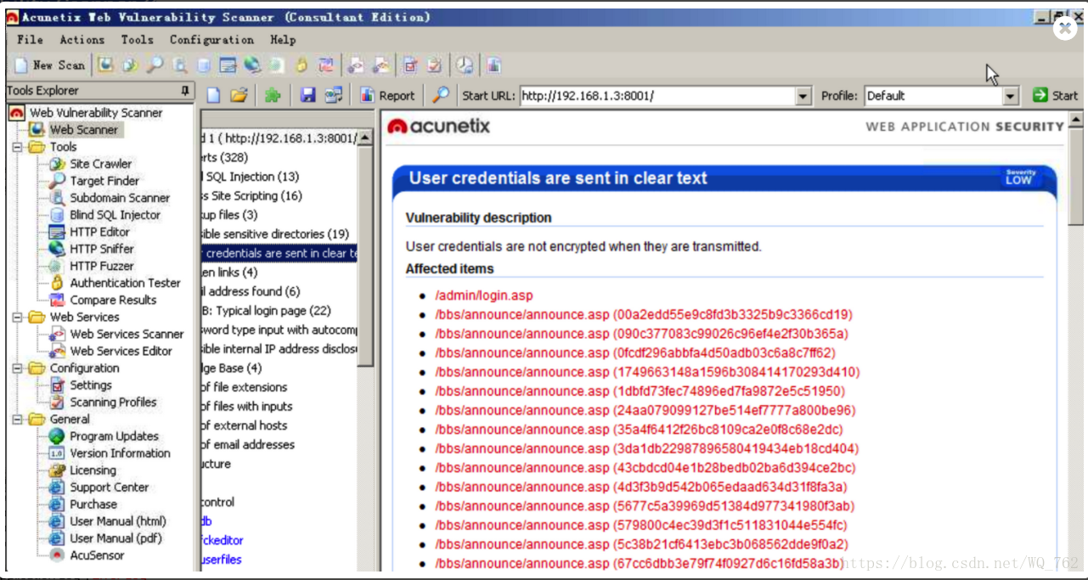
Task: Click the open folder icon in scan toolbar
Action: click(239, 95)
